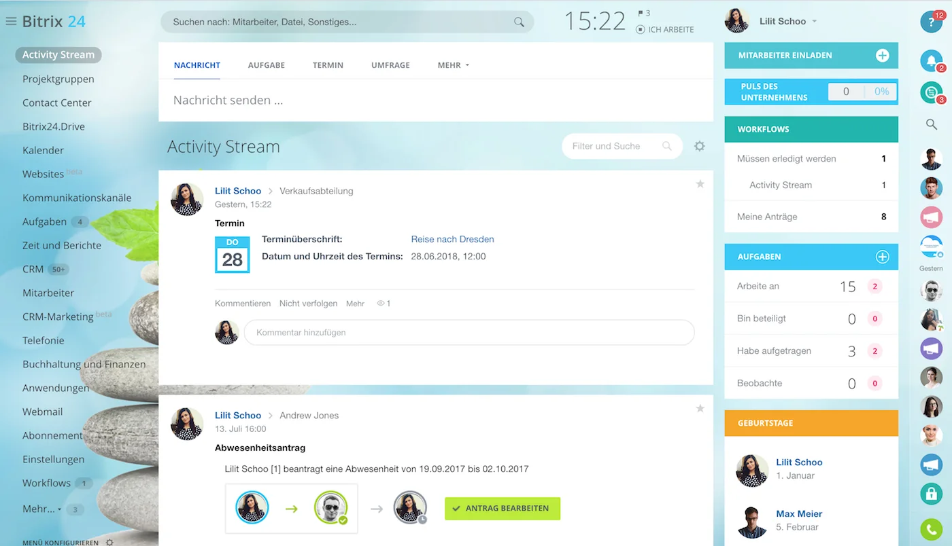
Task: Open Projektgruppen in left menu
Action: tap(58, 79)
